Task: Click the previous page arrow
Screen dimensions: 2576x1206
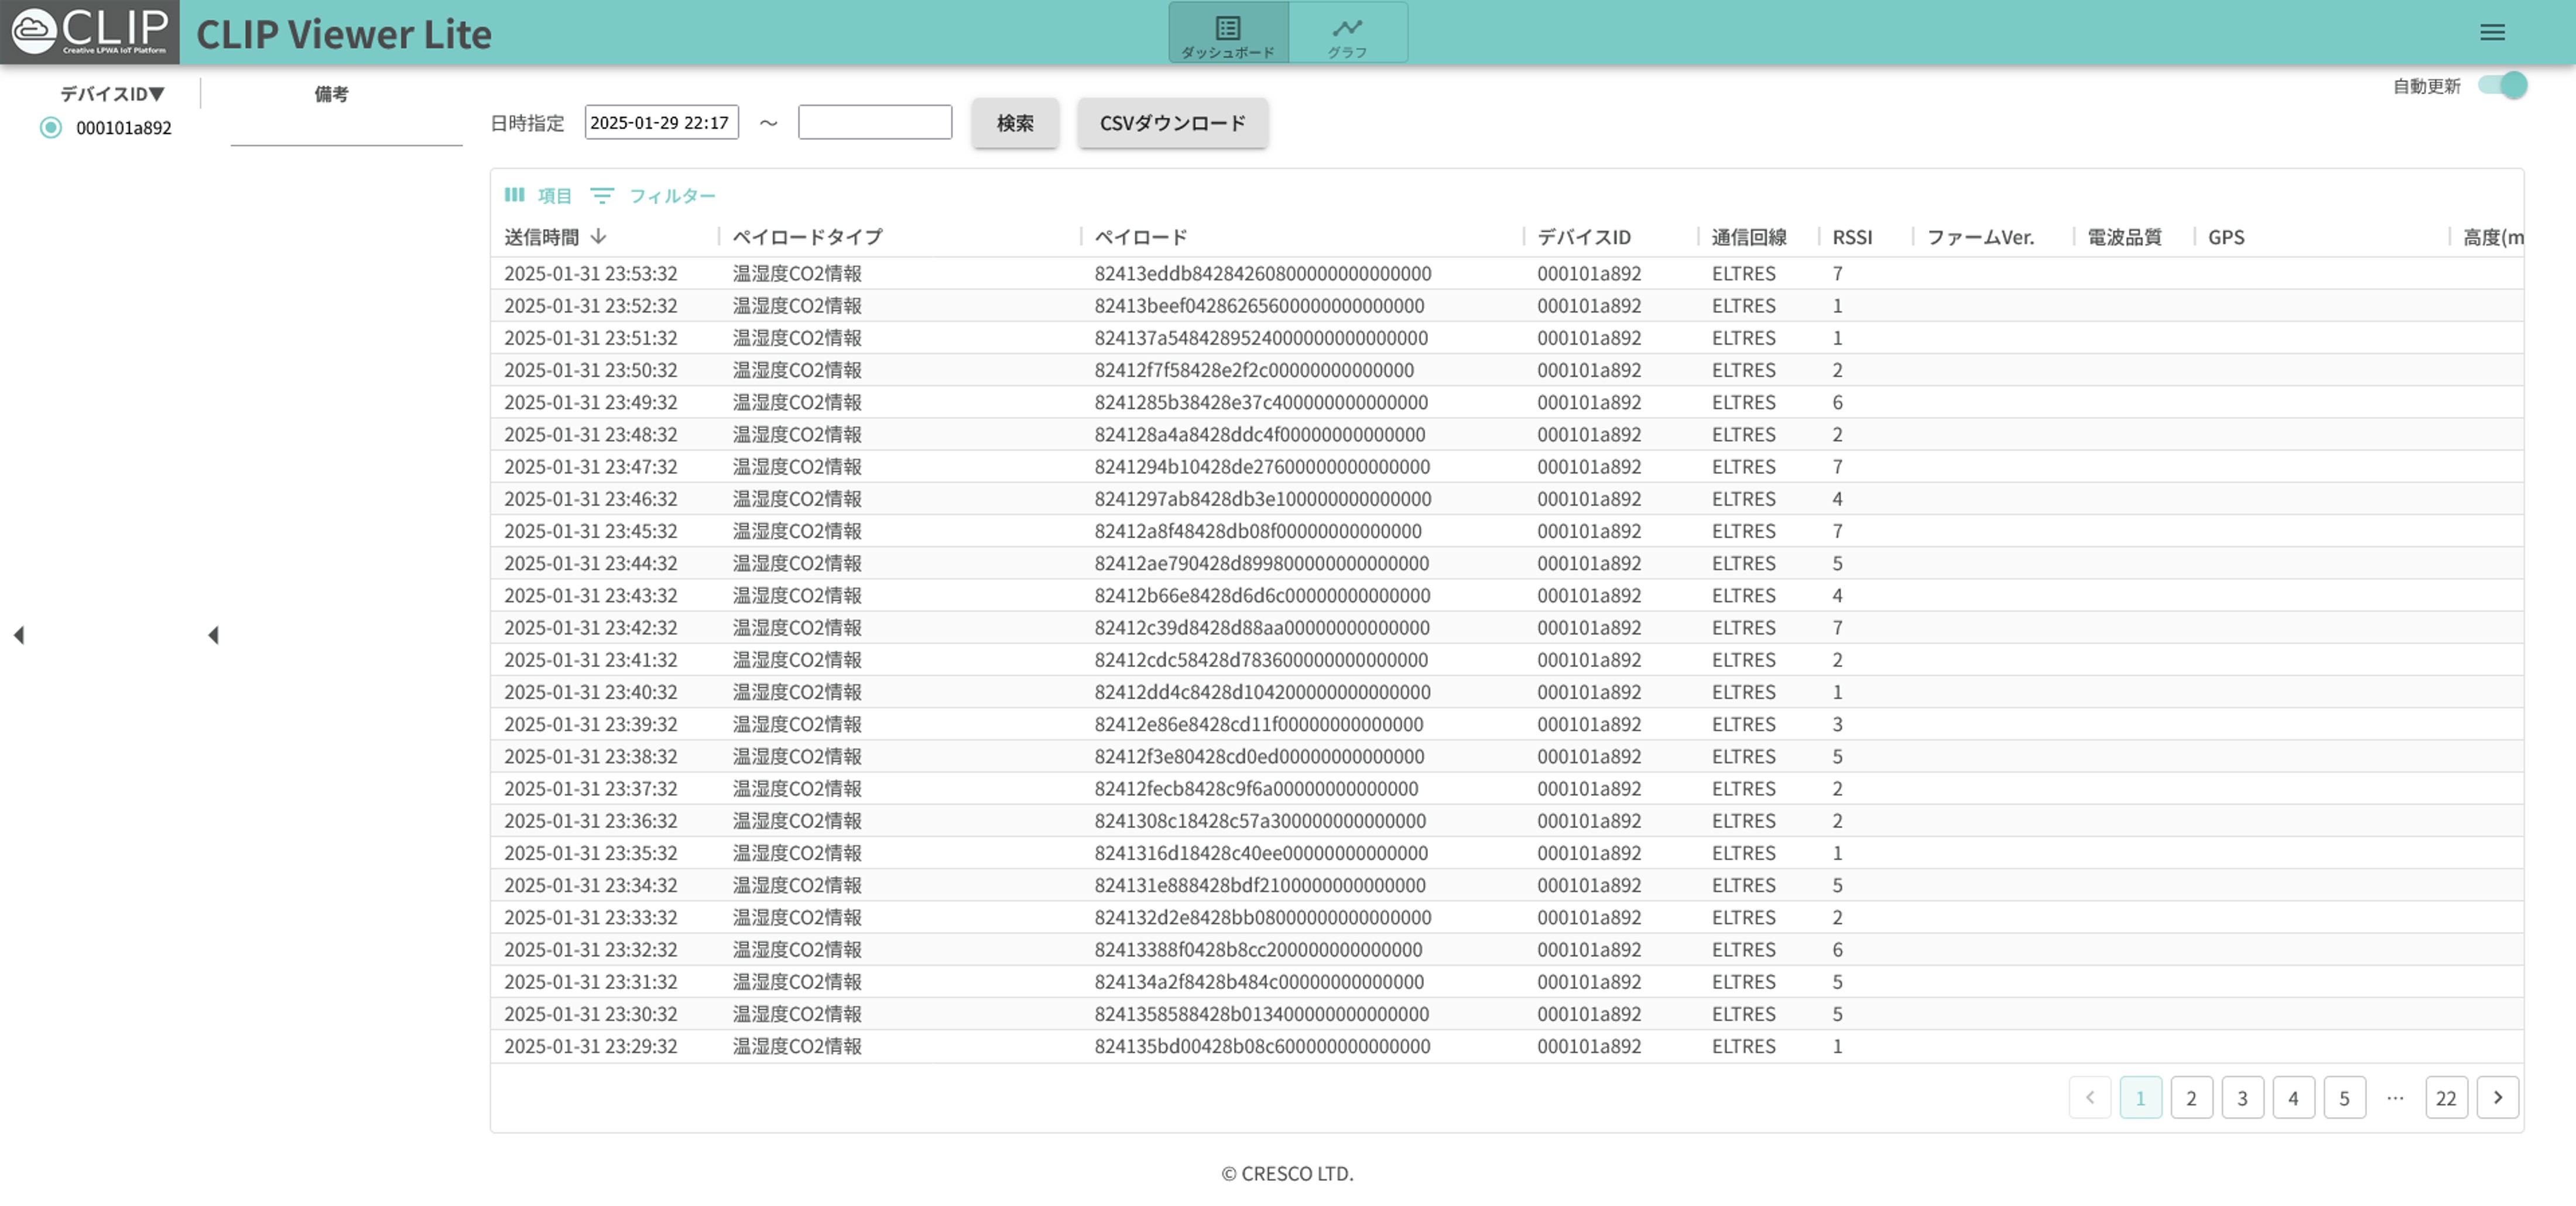Action: [x=2089, y=1097]
